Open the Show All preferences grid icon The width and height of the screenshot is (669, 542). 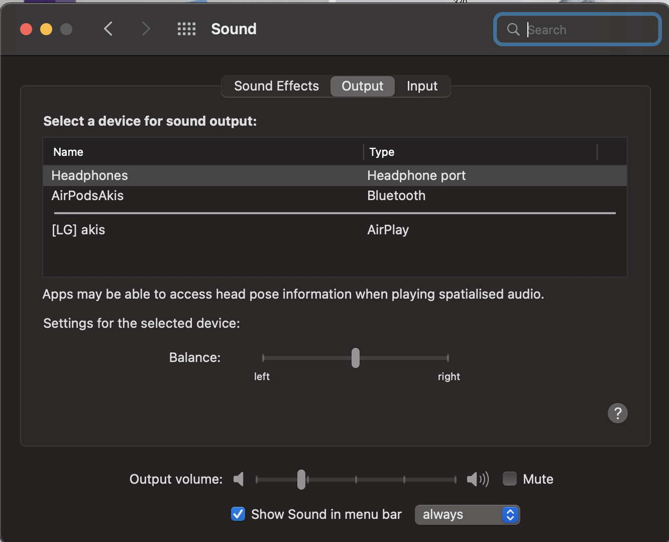coord(186,29)
